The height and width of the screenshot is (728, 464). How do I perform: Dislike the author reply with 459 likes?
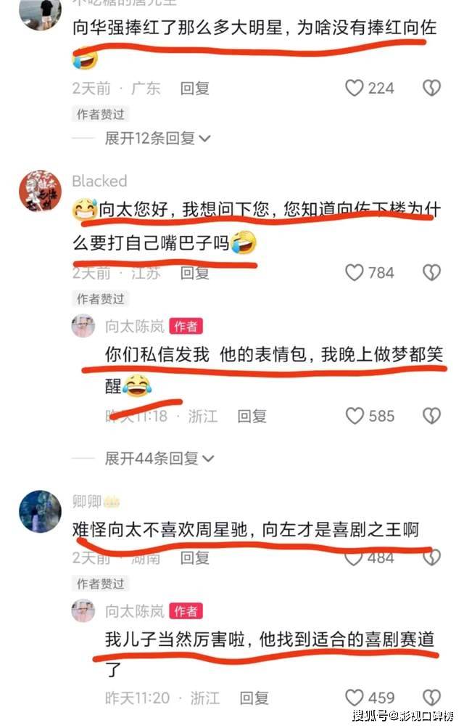coord(431,698)
